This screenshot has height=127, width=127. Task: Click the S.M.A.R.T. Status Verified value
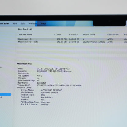pyautogui.click(x=45, y=104)
